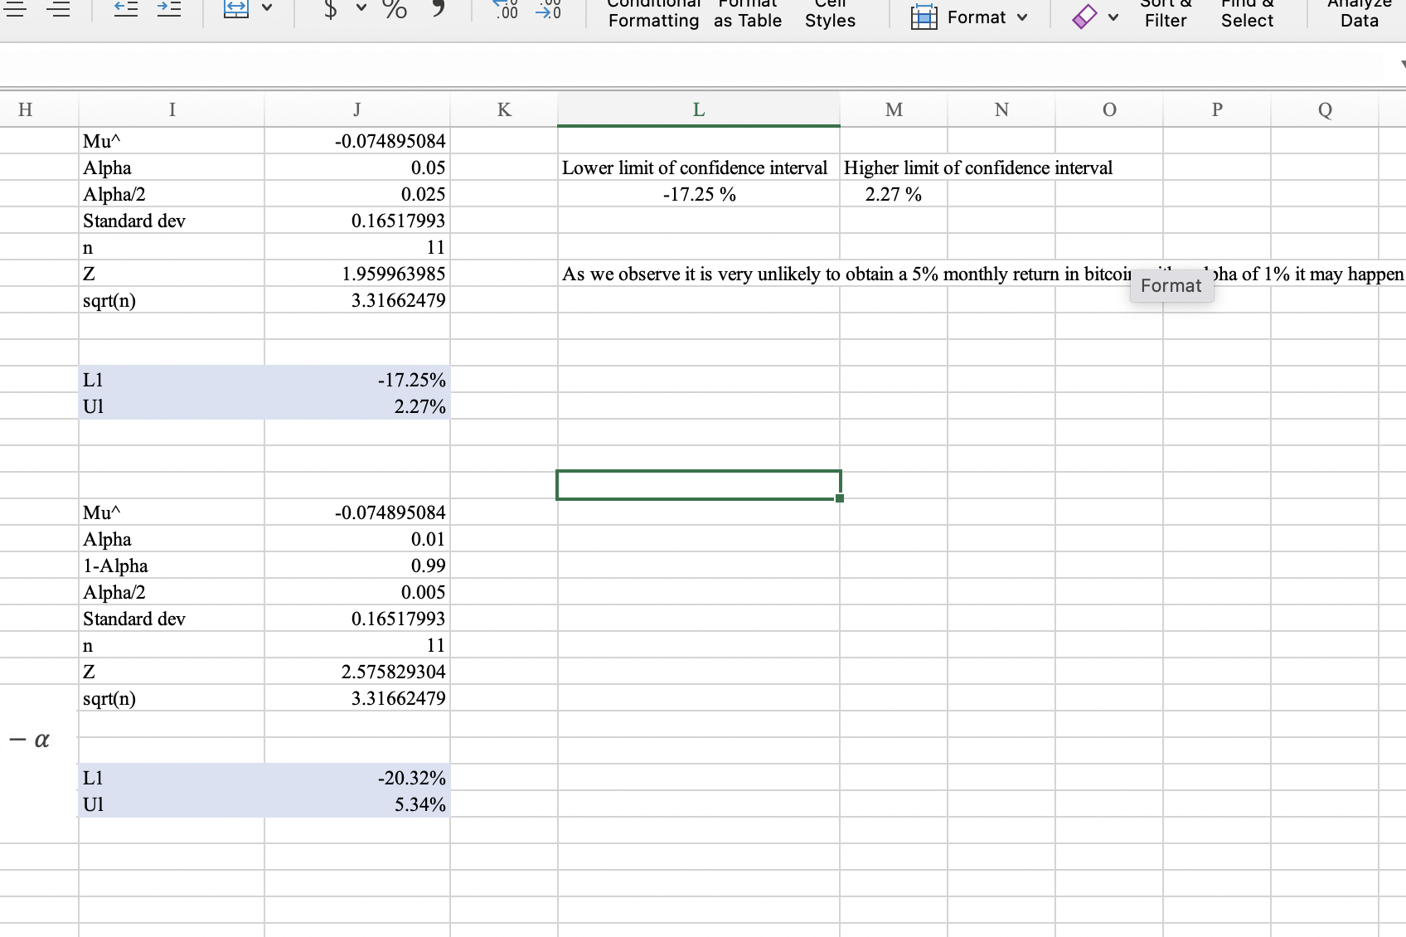Viewport: 1406px width, 937px height.
Task: Click the Merge & Center icon
Action: pos(236,8)
